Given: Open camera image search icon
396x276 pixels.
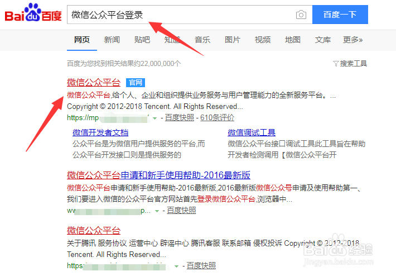Looking at the screenshot, I should 301,15.
